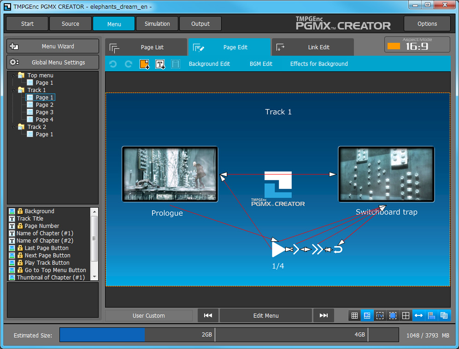Click the orange aspect mode swatch

[x=394, y=46]
